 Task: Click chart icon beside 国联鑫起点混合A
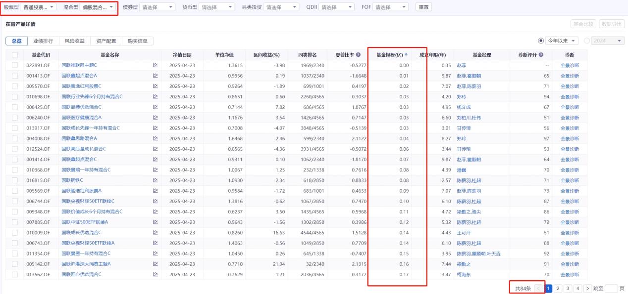(x=155, y=76)
